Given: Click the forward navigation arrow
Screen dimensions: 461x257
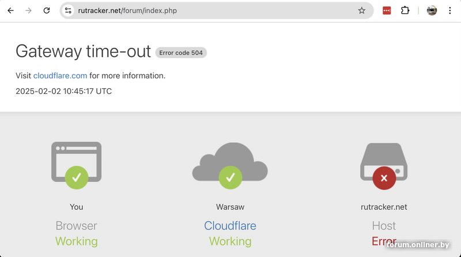Looking at the screenshot, I should coord(28,10).
